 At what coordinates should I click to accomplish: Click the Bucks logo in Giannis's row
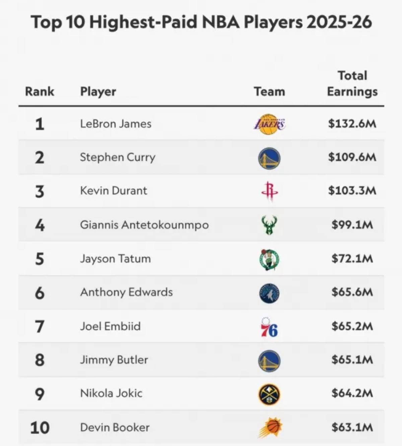coord(269,225)
